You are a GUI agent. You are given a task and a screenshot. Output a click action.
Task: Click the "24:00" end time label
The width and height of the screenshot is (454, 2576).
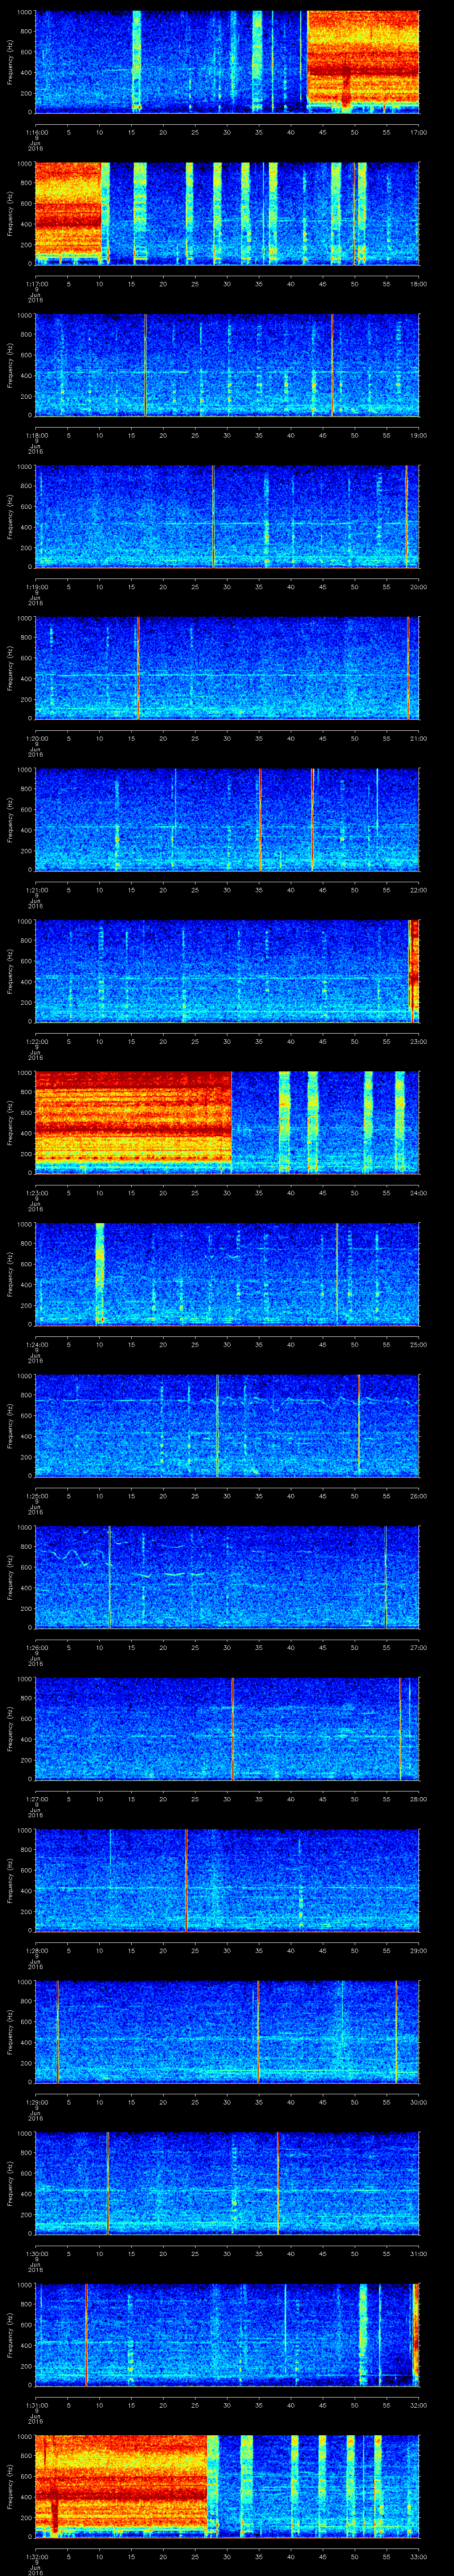point(418,1193)
